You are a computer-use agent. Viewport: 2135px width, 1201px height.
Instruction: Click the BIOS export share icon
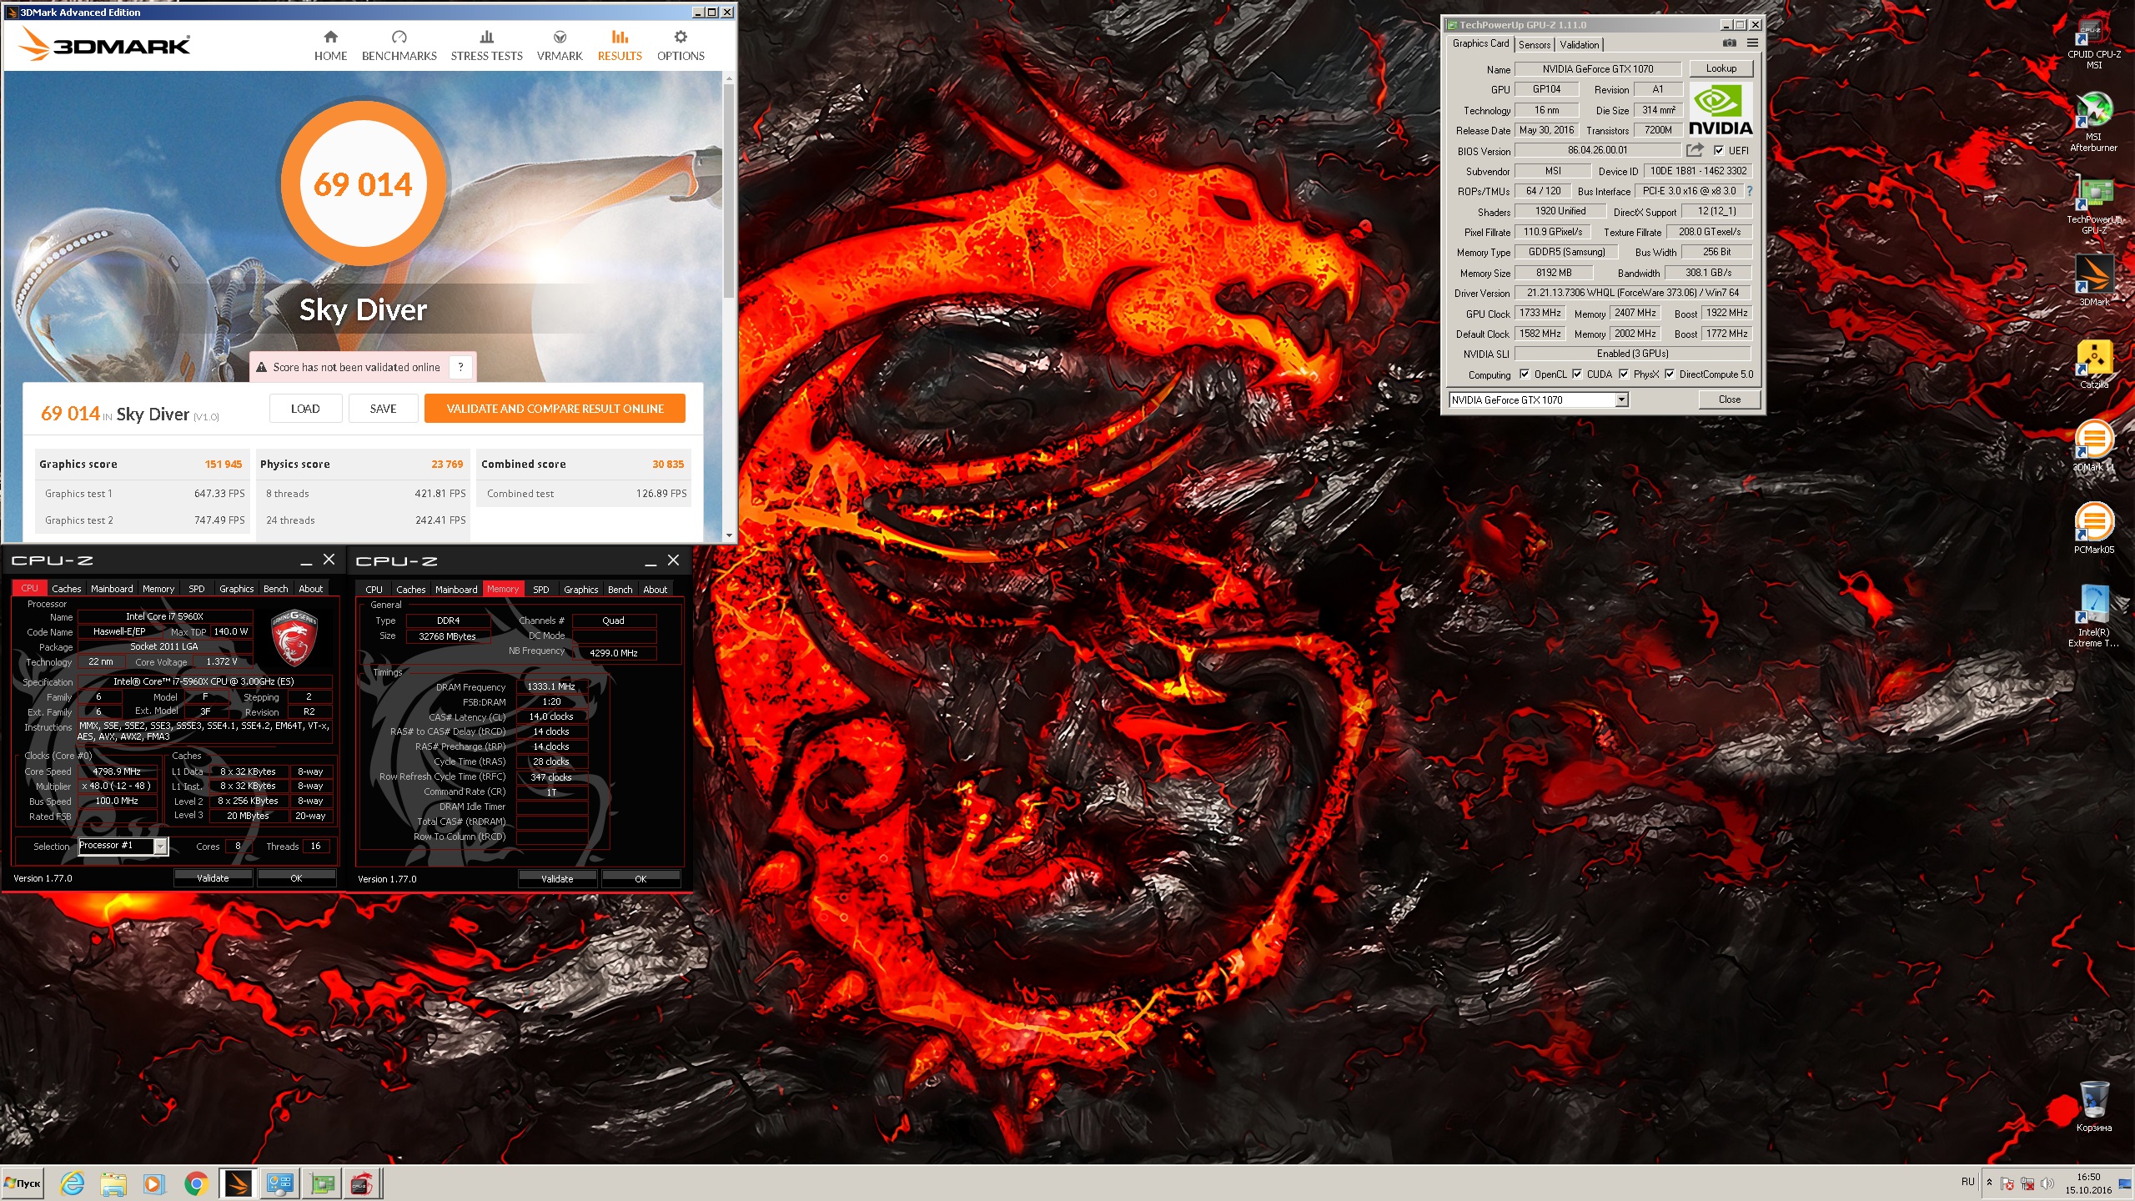click(1695, 150)
